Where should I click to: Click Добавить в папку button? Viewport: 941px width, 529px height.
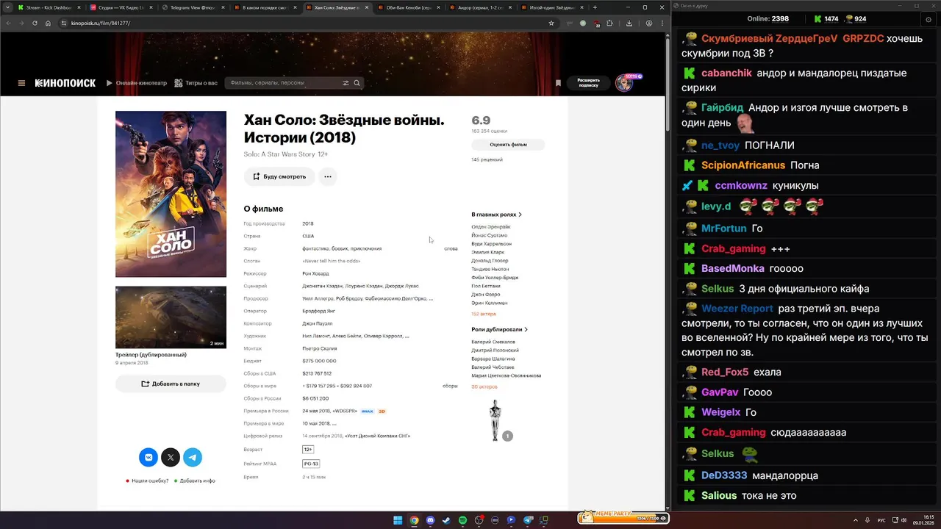coord(171,384)
